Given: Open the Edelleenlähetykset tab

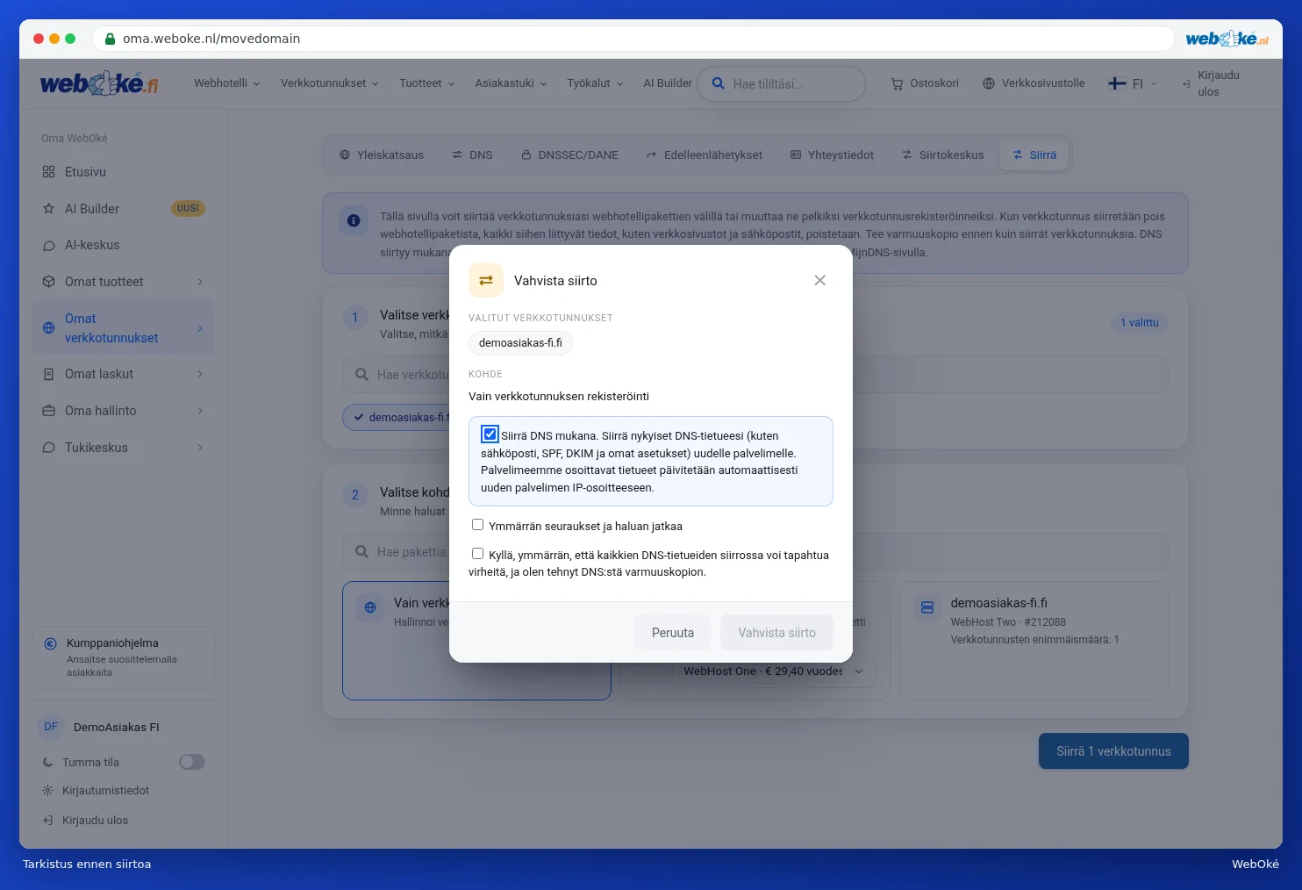Looking at the screenshot, I should click(705, 155).
